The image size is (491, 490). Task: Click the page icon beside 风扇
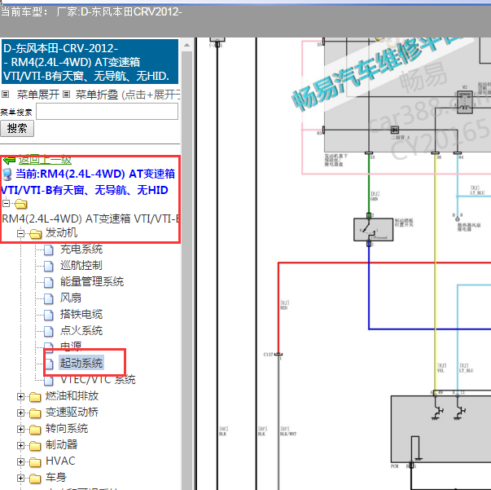(x=49, y=298)
